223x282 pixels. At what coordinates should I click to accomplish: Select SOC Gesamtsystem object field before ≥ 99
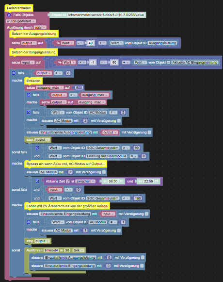tap(103, 148)
